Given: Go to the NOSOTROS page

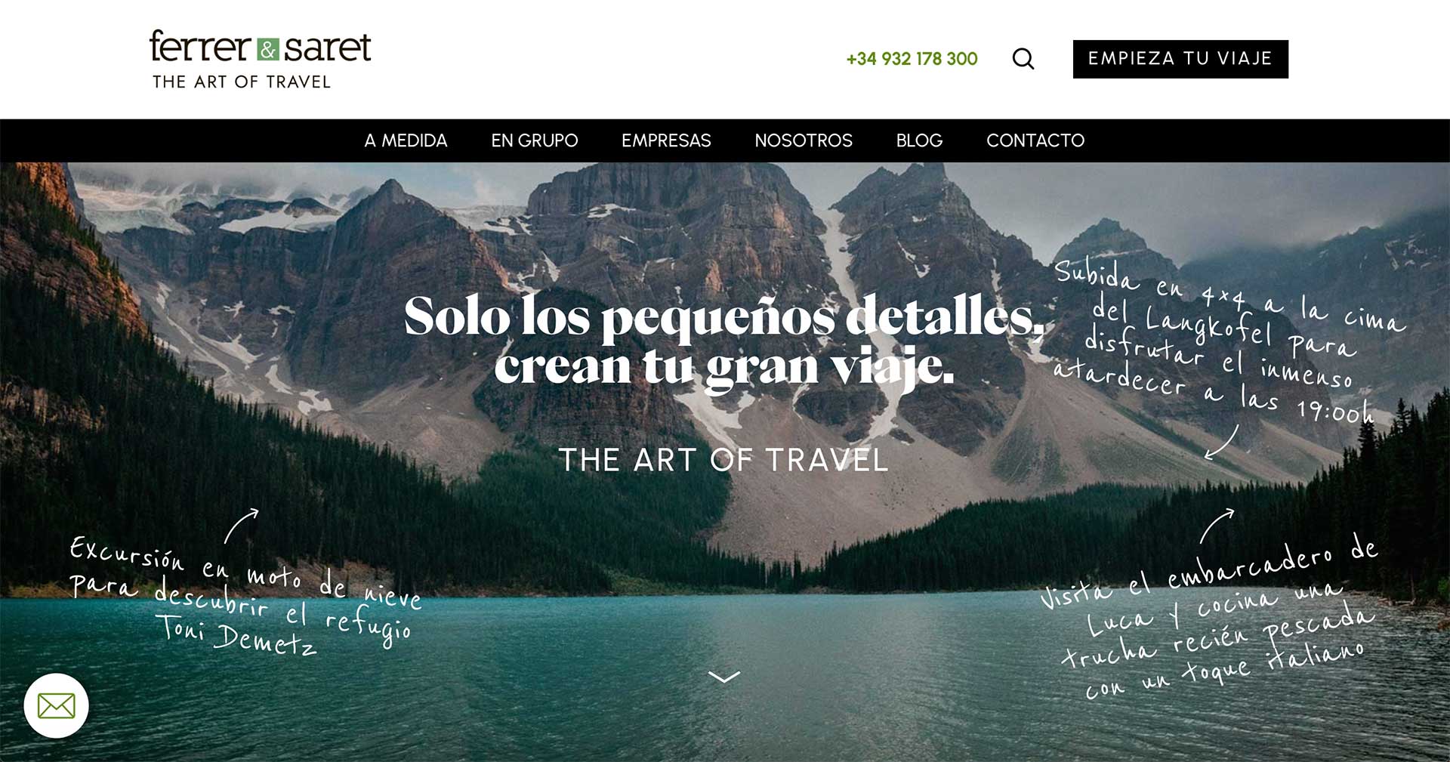Looking at the screenshot, I should pyautogui.click(x=804, y=140).
